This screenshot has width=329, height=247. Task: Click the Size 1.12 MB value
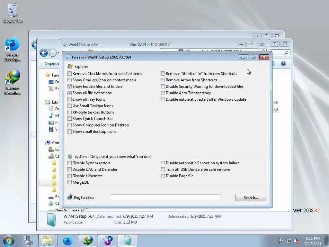[x=130, y=222]
